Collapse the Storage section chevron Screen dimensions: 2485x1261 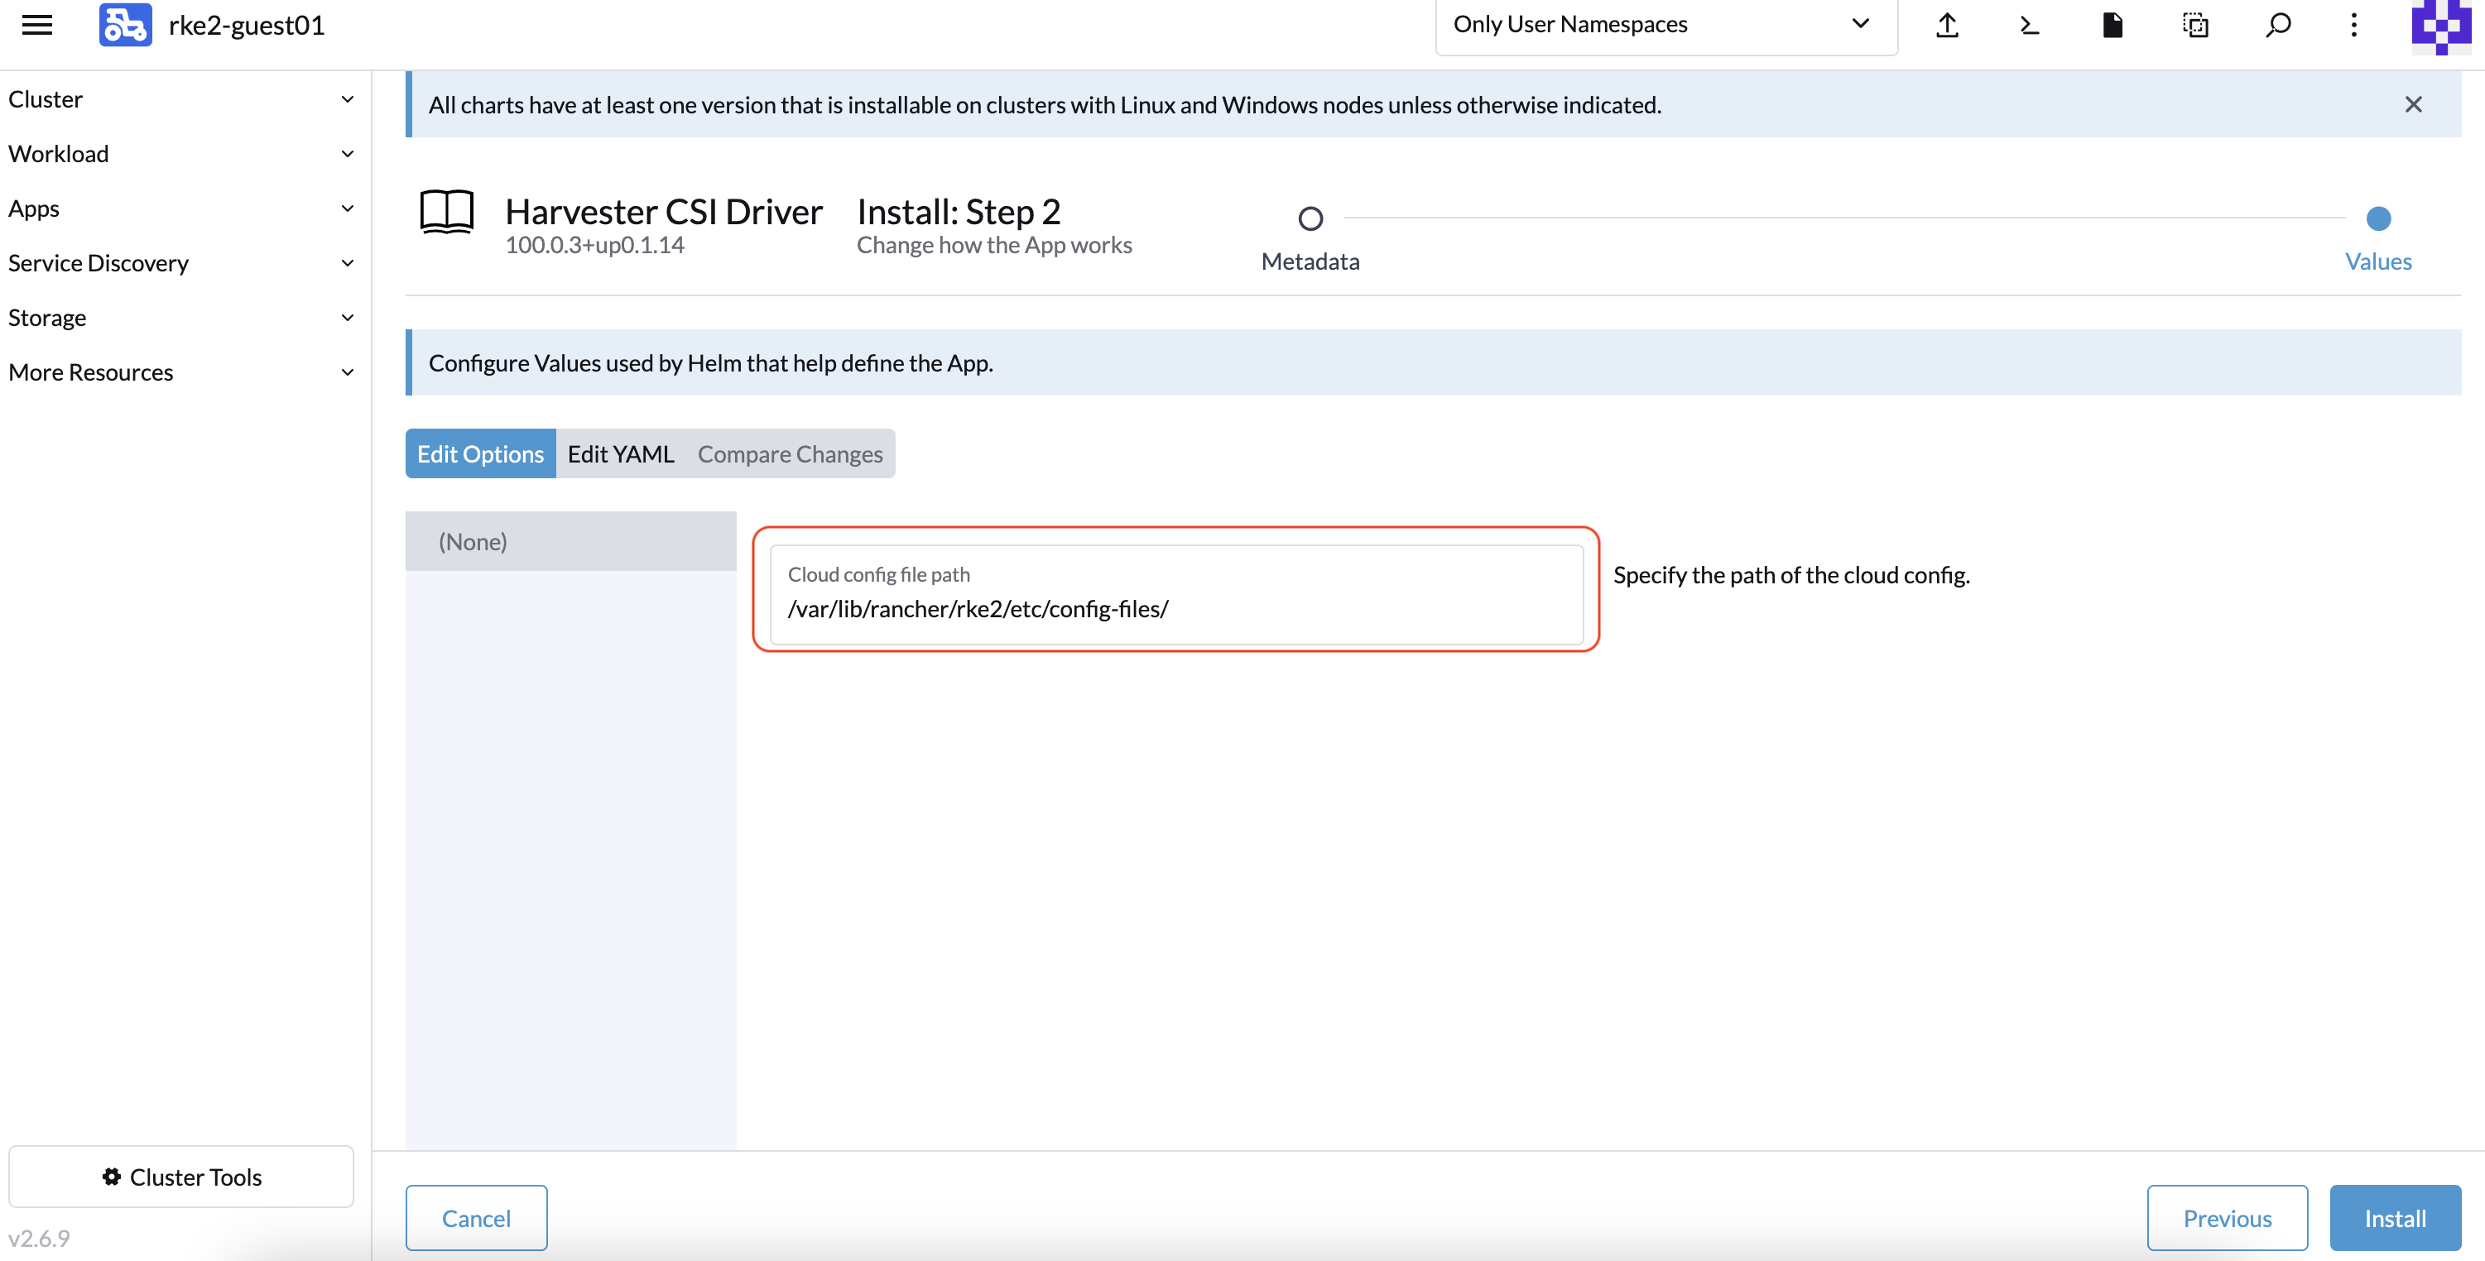coord(348,317)
